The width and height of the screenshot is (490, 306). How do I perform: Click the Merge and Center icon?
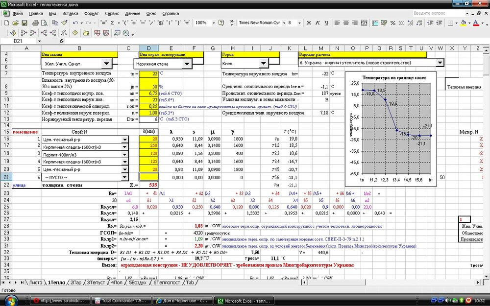[365, 23]
